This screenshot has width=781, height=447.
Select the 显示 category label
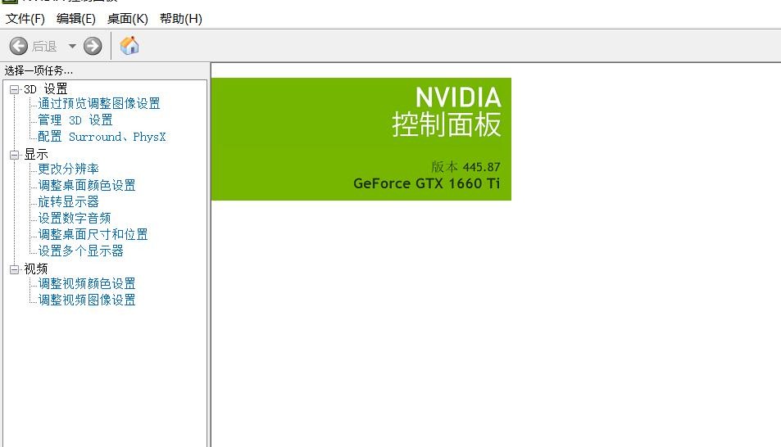coord(36,154)
